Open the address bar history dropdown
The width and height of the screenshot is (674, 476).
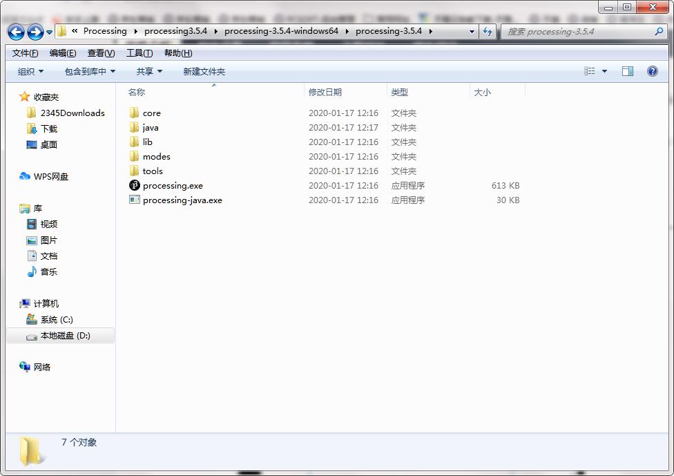point(472,32)
